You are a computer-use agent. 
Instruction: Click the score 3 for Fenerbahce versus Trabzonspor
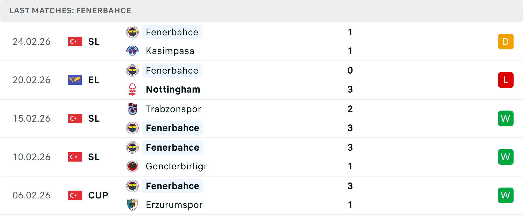[350, 128]
